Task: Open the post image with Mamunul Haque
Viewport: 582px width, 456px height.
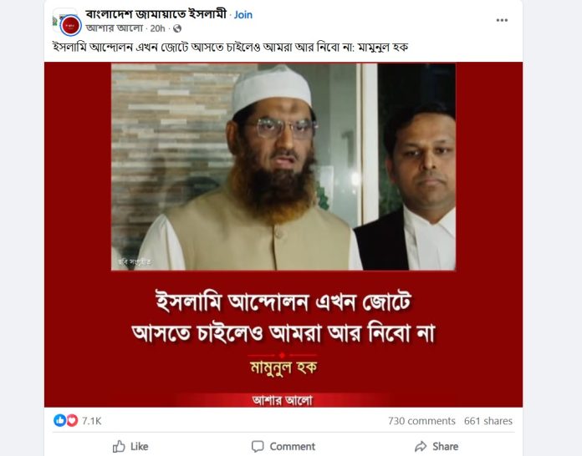Action: pyautogui.click(x=283, y=235)
